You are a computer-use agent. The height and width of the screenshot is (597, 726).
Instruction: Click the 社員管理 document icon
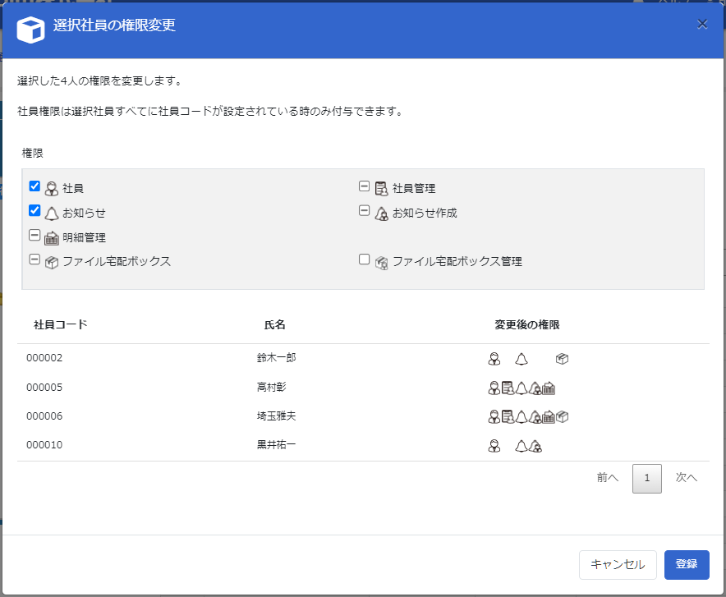[x=381, y=189]
